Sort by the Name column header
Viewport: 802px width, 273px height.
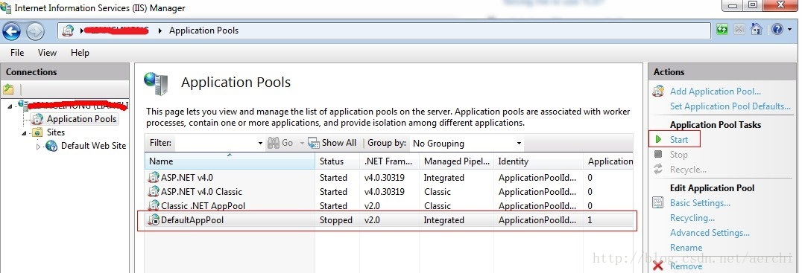point(230,161)
